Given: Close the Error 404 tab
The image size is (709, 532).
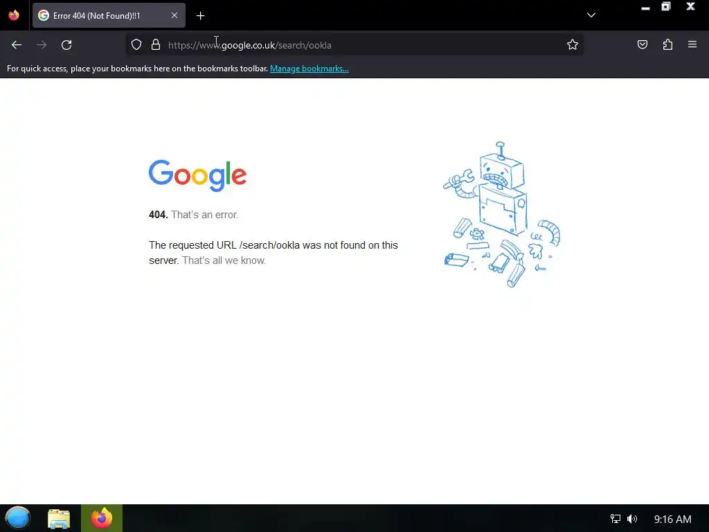Looking at the screenshot, I should [x=174, y=15].
